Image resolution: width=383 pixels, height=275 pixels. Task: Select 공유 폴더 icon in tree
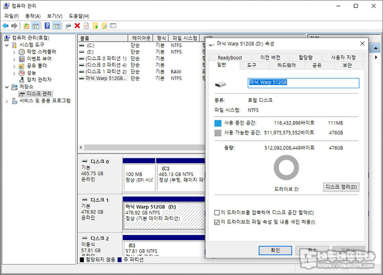[22, 66]
